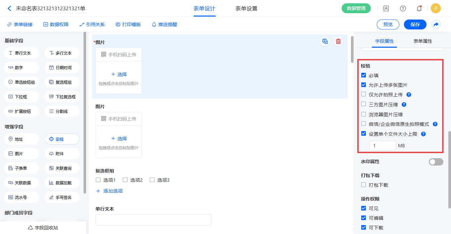Add 下拉框 field from left panel

21,97
